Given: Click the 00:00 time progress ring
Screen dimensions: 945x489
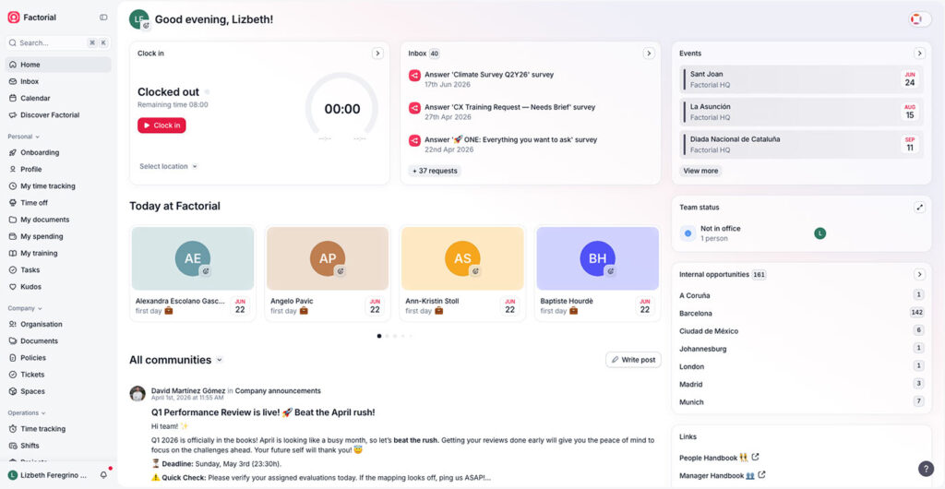Looking at the screenshot, I should tap(341, 107).
